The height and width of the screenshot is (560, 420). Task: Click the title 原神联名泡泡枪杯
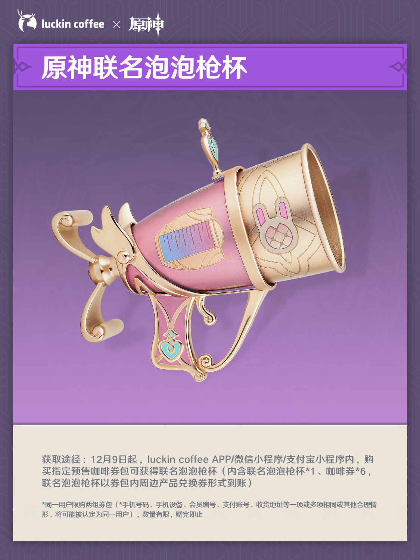click(x=144, y=68)
